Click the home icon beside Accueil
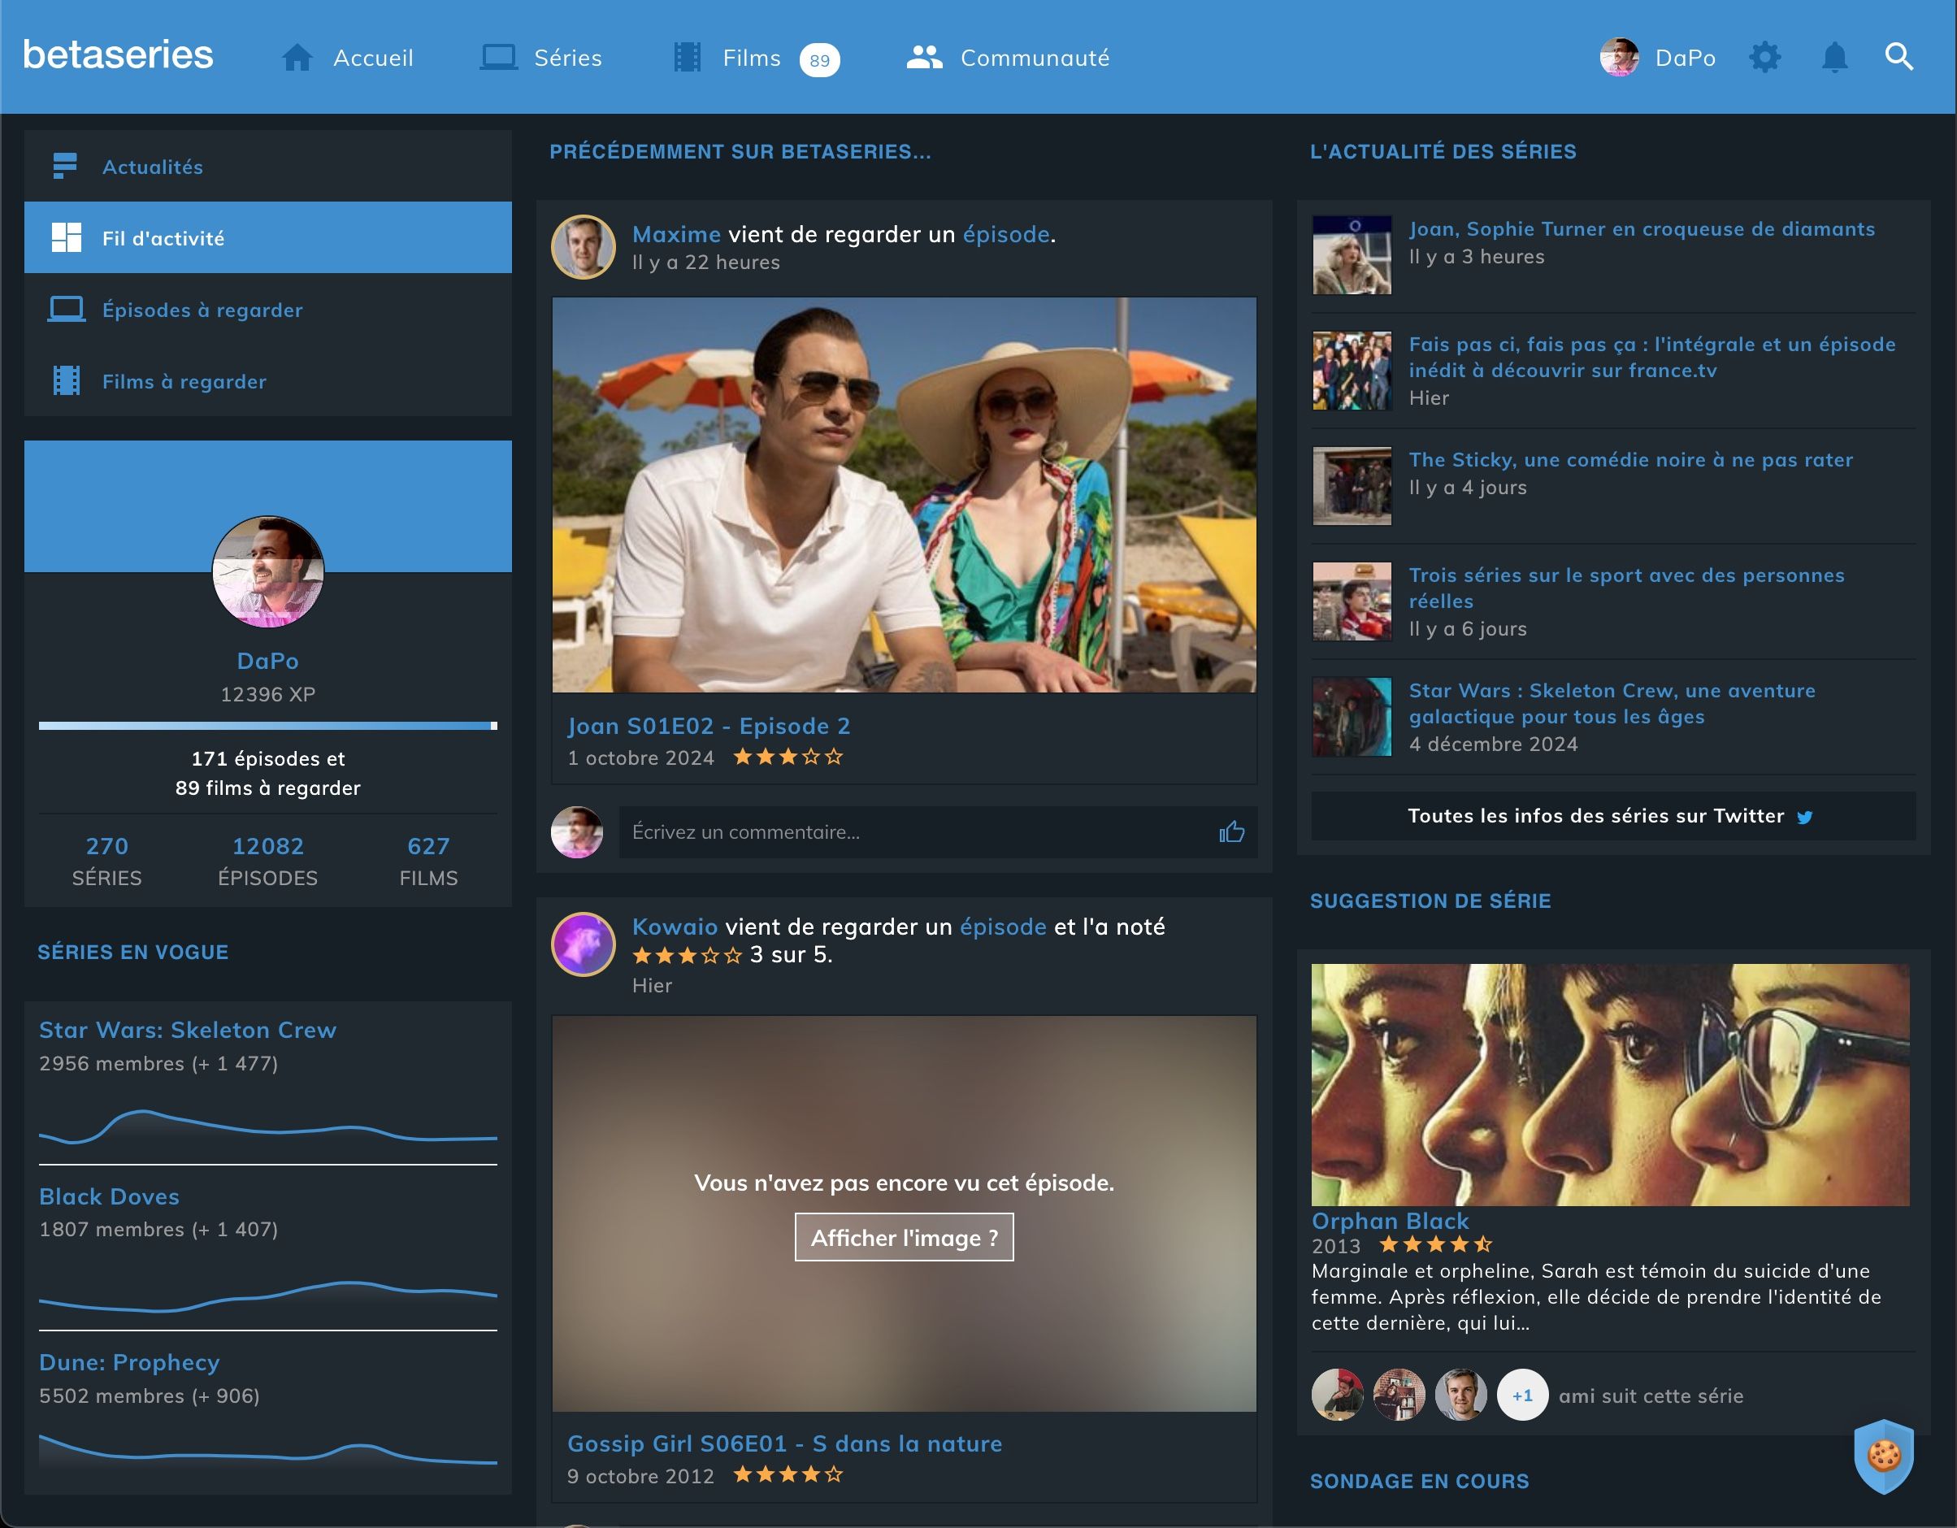The height and width of the screenshot is (1528, 1957). (297, 58)
